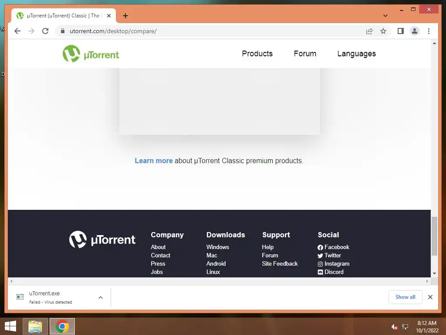
Task: Close the downloads bar
Action: pos(430,297)
